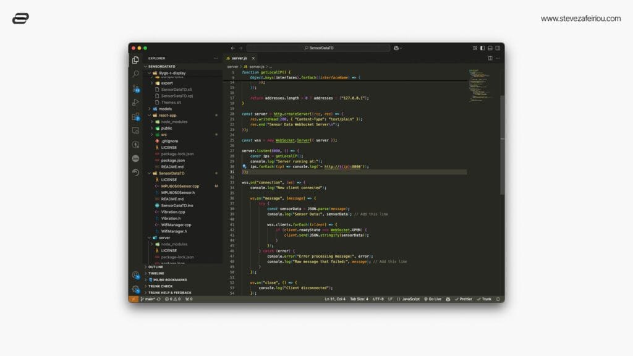633x356 pixels.
Task: Toggle secondary side bar visibility
Action: [x=498, y=48]
